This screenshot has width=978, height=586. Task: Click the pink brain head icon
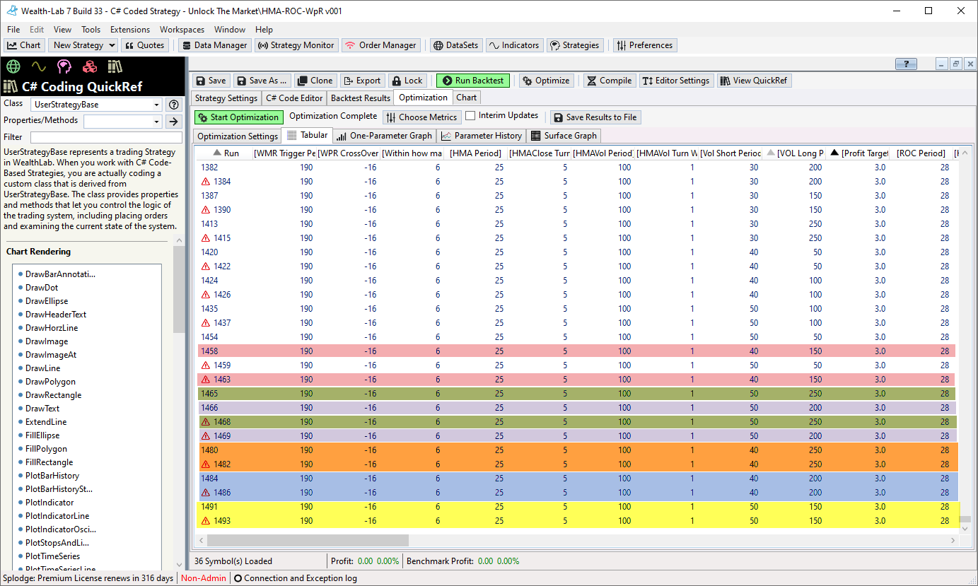click(x=64, y=66)
